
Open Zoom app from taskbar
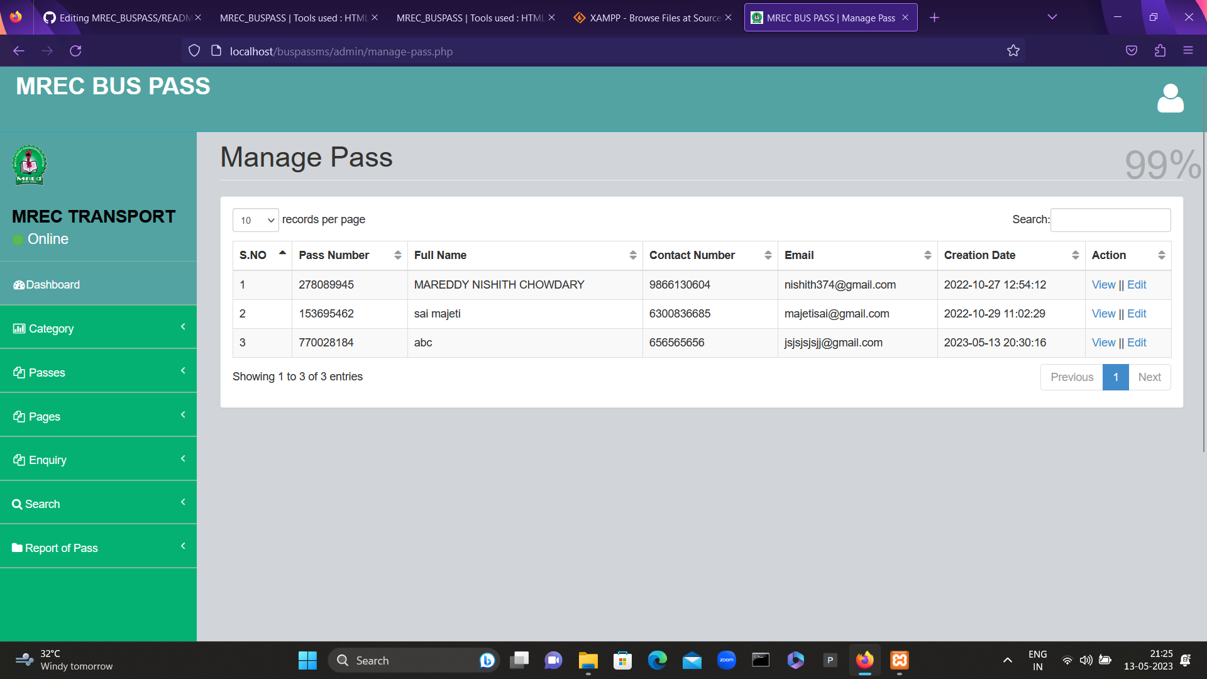[x=726, y=660]
